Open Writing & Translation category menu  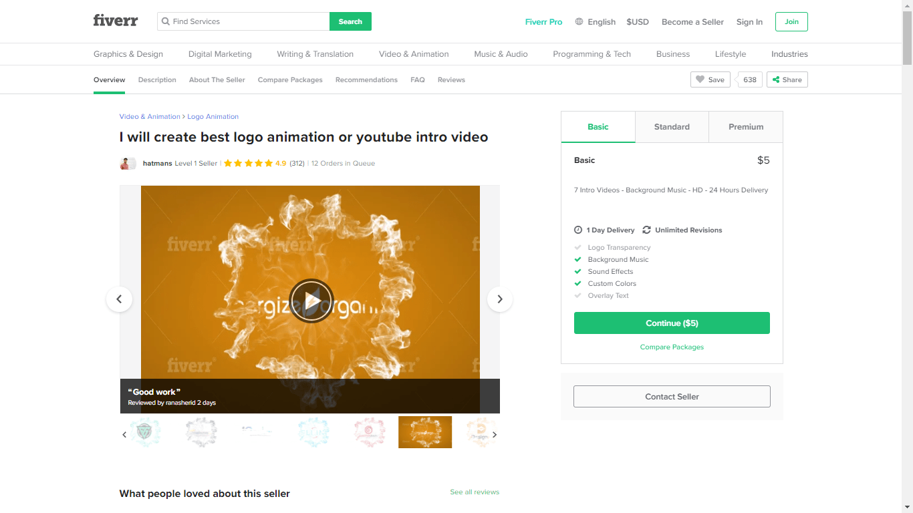[315, 54]
